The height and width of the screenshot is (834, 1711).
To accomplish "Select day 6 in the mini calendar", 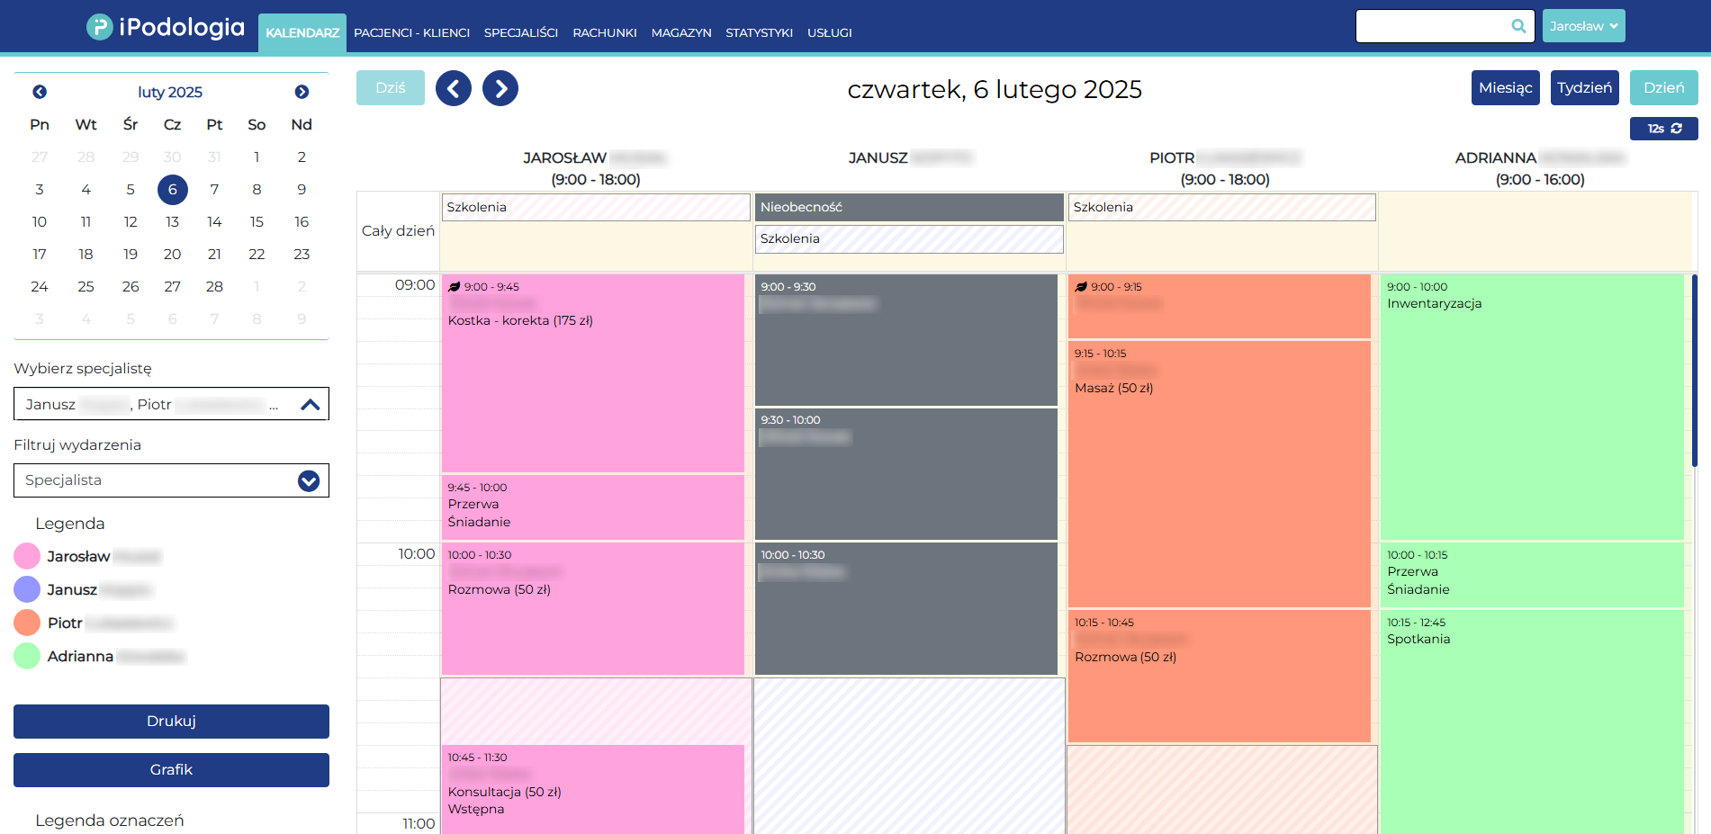I will coord(172,189).
